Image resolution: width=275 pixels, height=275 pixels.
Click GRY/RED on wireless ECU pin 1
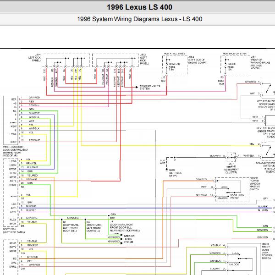coord(34,97)
